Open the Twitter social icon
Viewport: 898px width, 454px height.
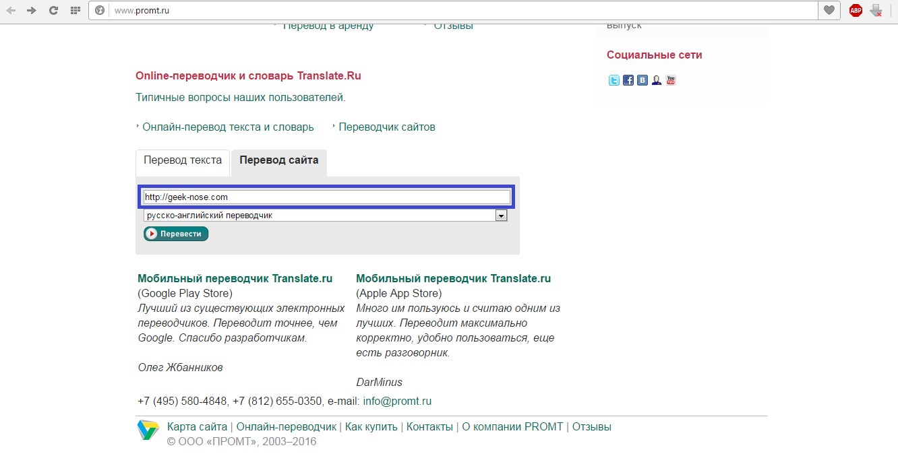[x=614, y=80]
